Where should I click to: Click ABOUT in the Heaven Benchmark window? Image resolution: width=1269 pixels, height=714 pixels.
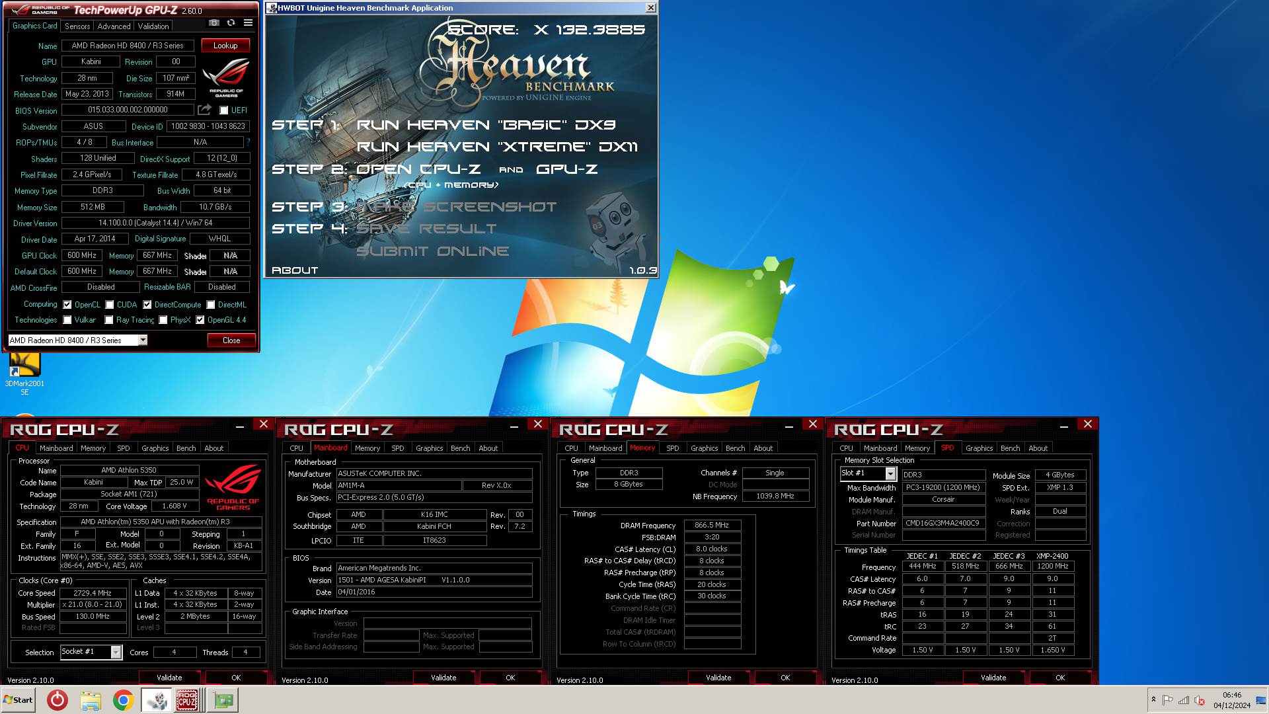pos(295,270)
